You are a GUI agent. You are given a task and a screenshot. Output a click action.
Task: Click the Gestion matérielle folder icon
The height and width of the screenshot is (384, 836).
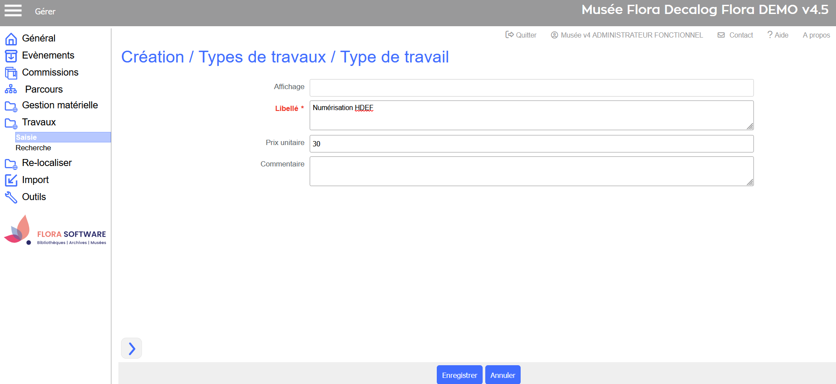(x=11, y=106)
